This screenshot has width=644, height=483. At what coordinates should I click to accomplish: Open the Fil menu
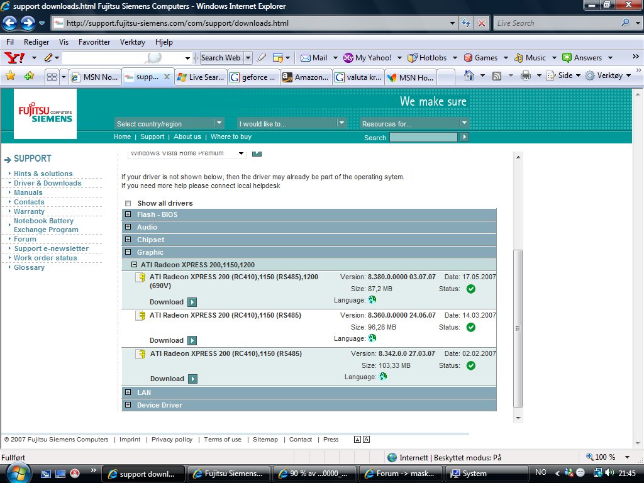pos(10,42)
